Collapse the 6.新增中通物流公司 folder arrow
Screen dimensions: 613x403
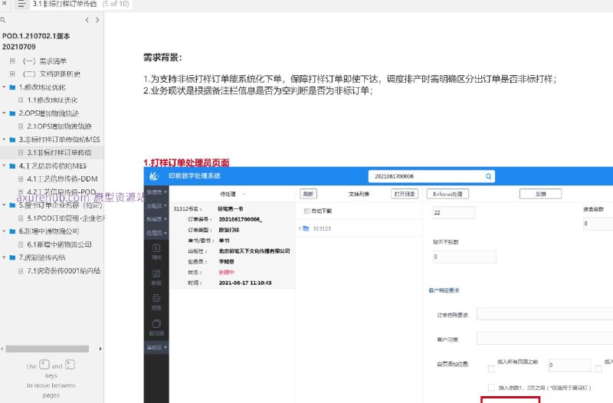click(4, 231)
